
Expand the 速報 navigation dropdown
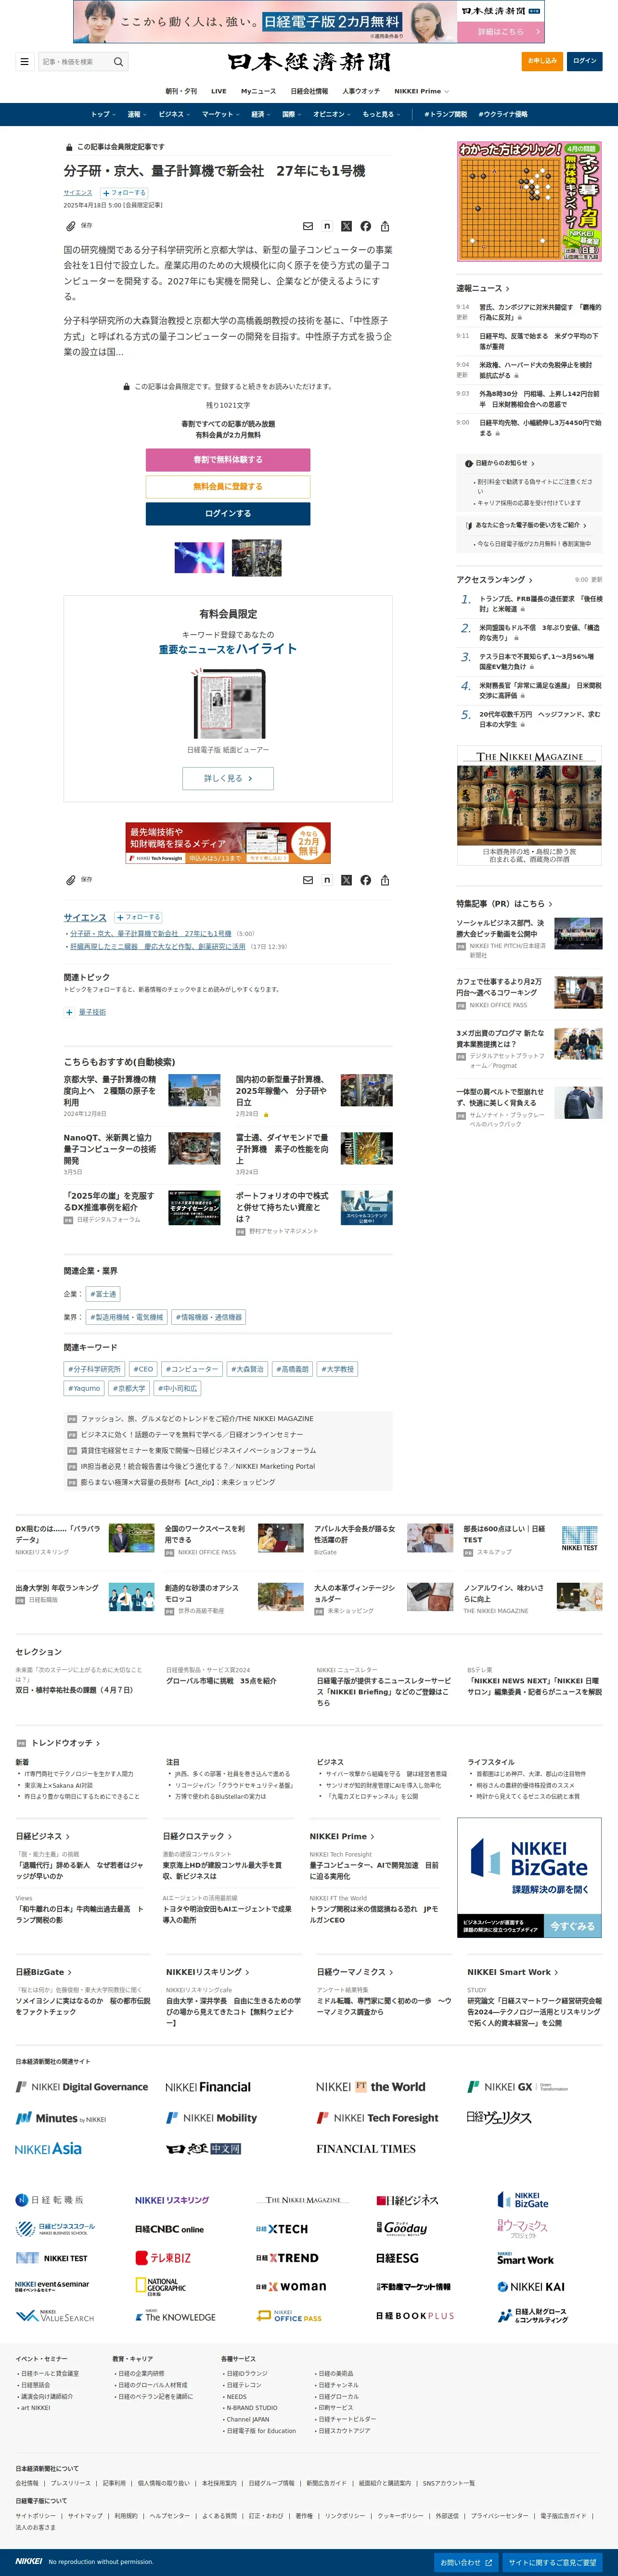(137, 114)
